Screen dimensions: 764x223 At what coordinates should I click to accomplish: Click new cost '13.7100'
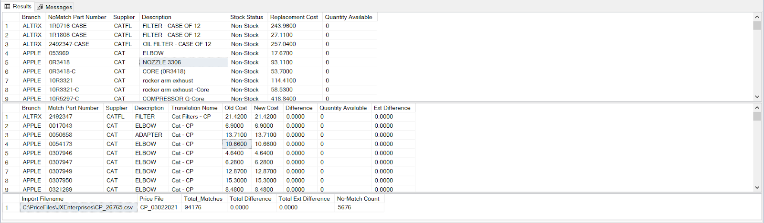coord(267,135)
